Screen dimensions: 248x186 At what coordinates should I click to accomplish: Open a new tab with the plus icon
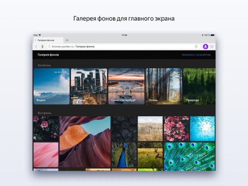point(67,40)
